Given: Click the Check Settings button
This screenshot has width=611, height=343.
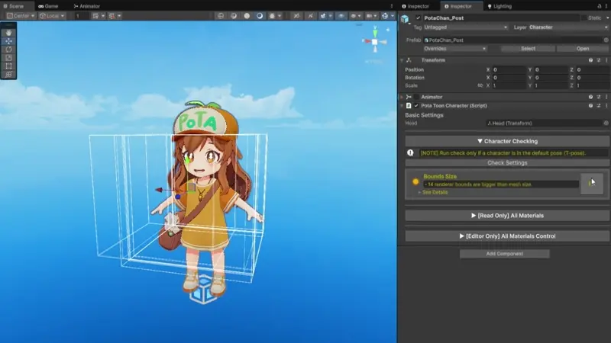Looking at the screenshot, I should click(507, 162).
